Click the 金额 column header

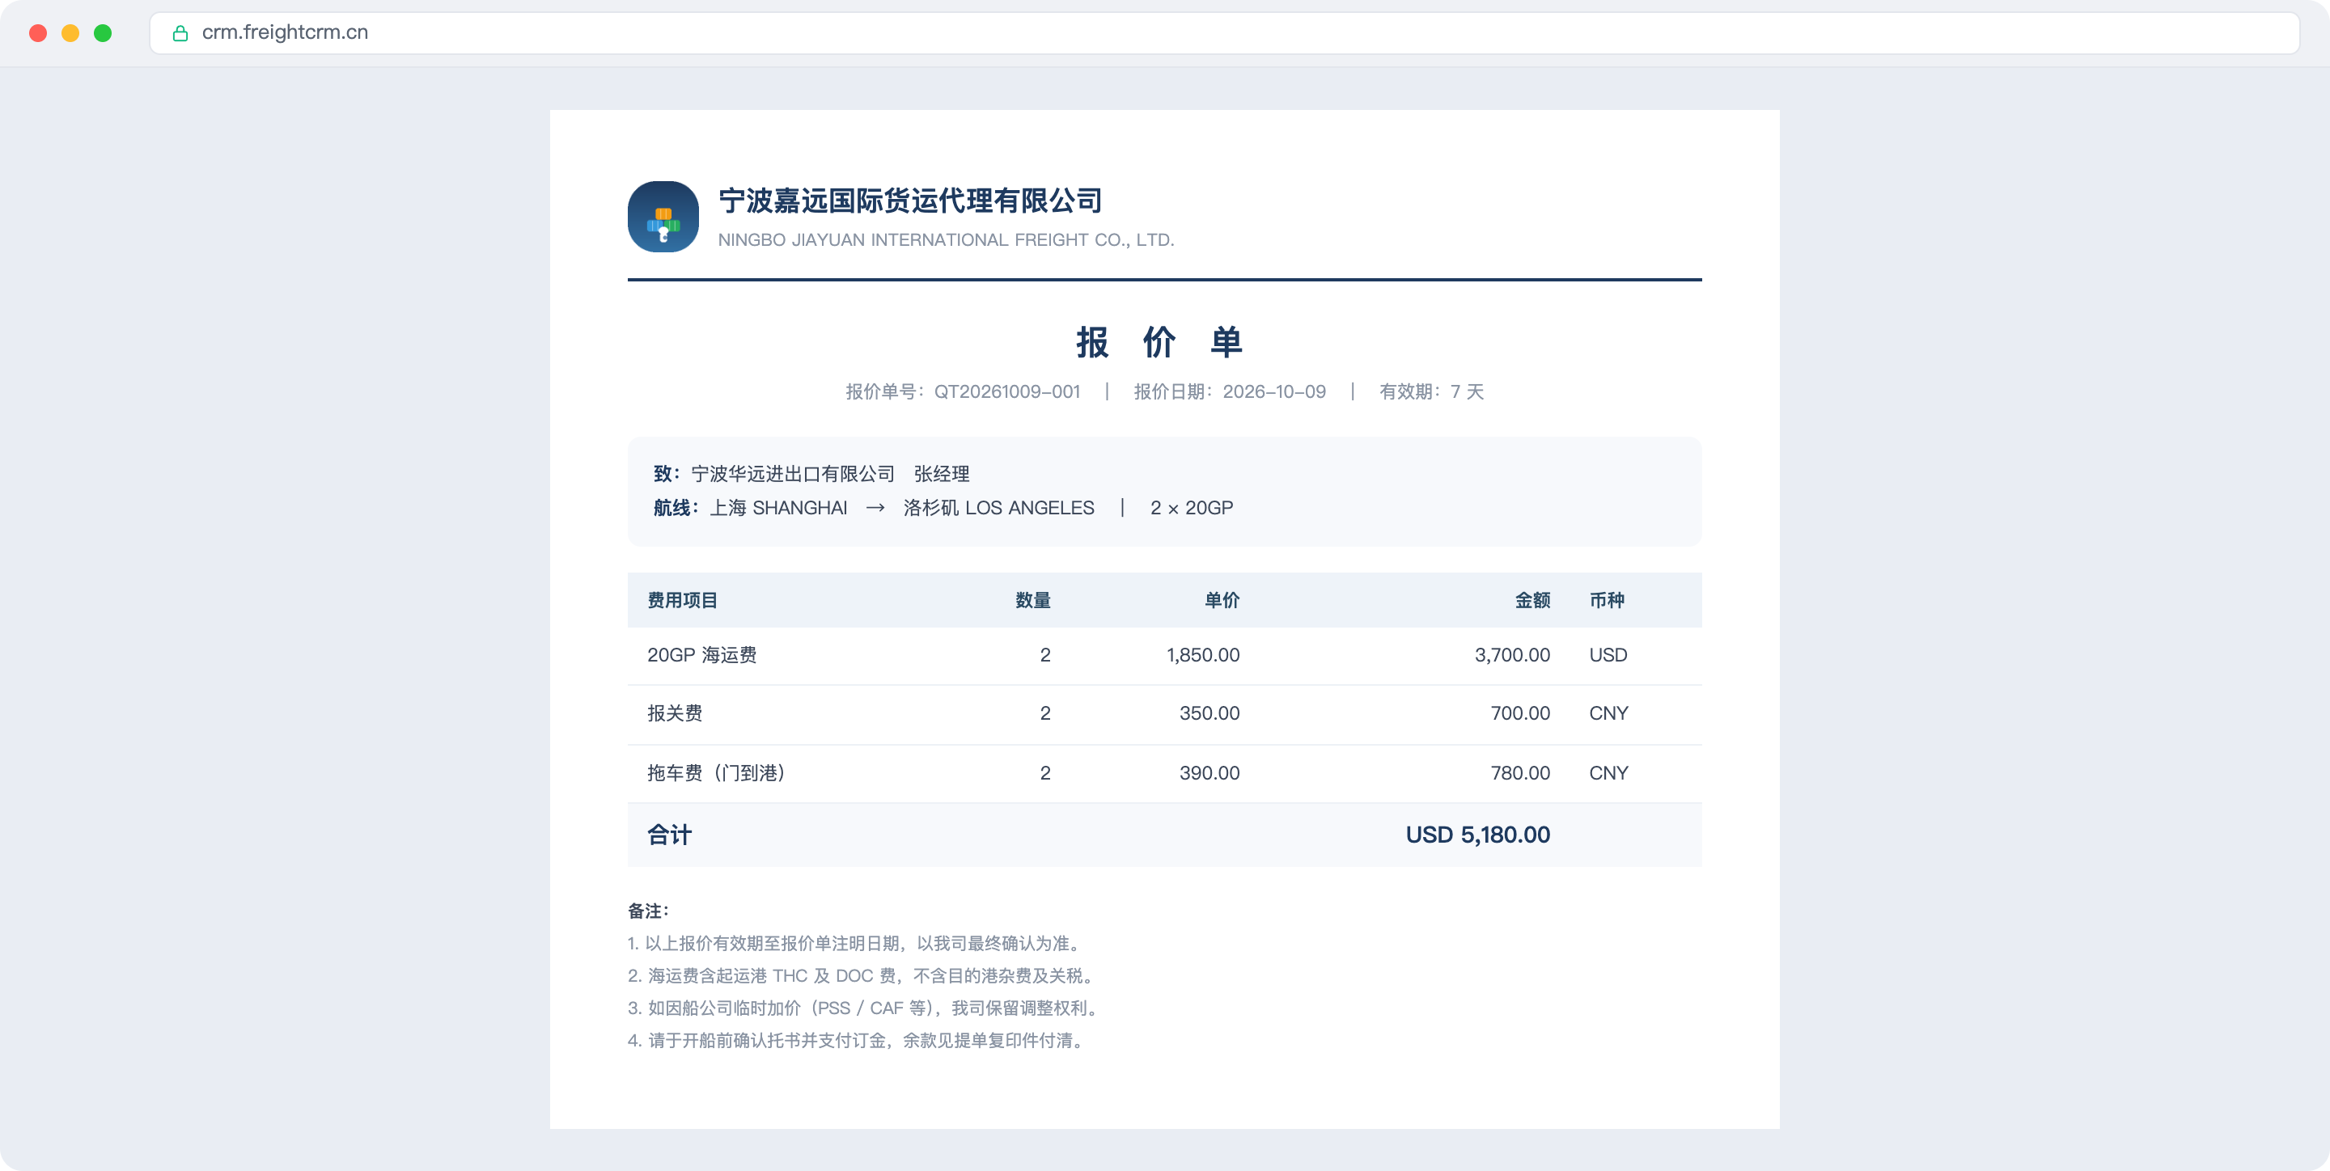(x=1532, y=600)
